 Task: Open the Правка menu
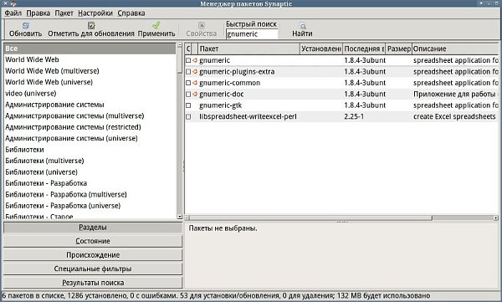[x=38, y=13]
